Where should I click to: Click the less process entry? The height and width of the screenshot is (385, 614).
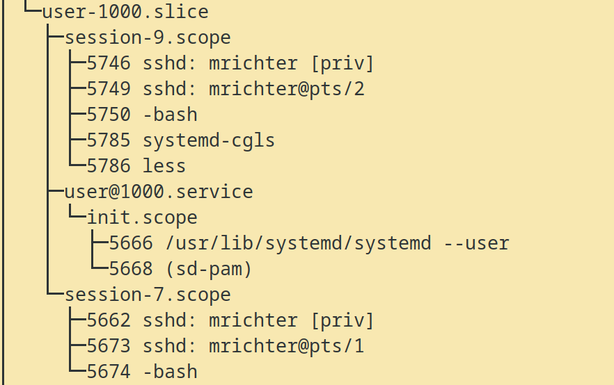(136, 166)
